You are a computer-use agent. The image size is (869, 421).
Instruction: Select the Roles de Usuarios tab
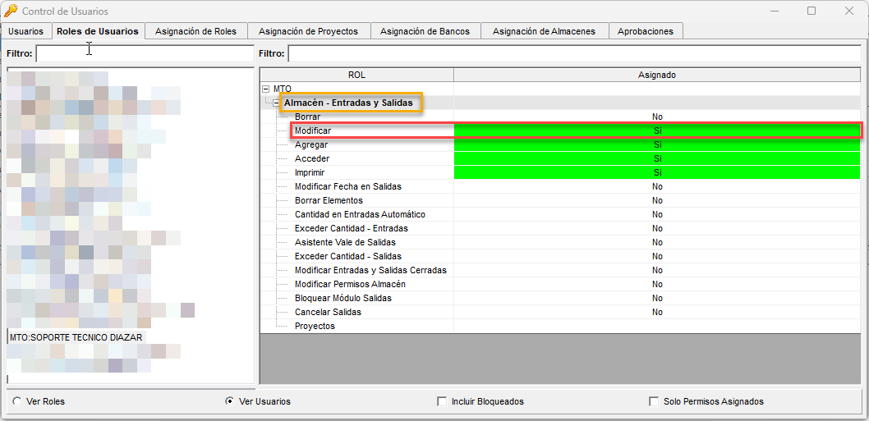(98, 31)
